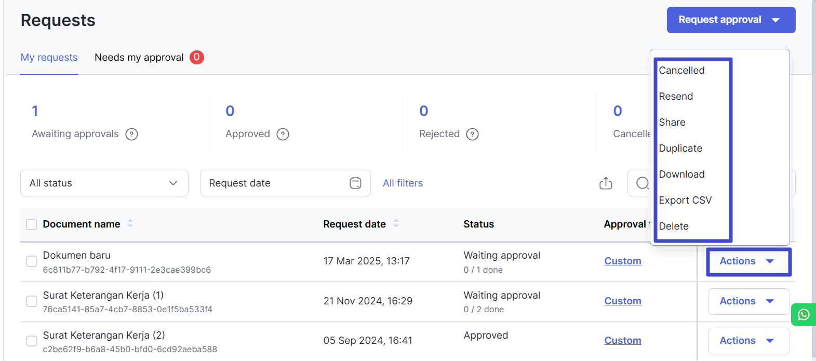Tick the Dokumen baru row checkbox

(32, 261)
